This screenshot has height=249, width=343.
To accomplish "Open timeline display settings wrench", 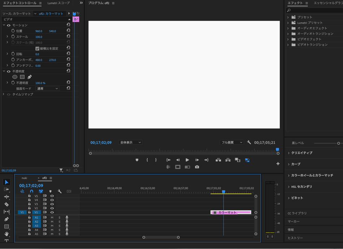I will click(60, 191).
